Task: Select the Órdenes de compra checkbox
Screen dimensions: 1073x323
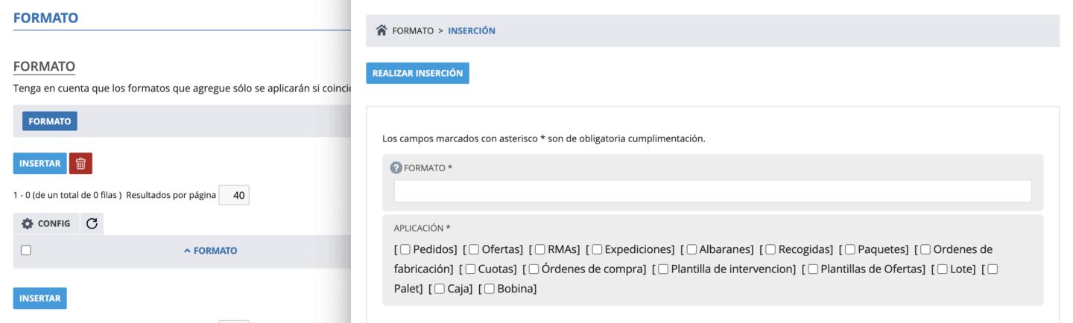Action: point(534,269)
